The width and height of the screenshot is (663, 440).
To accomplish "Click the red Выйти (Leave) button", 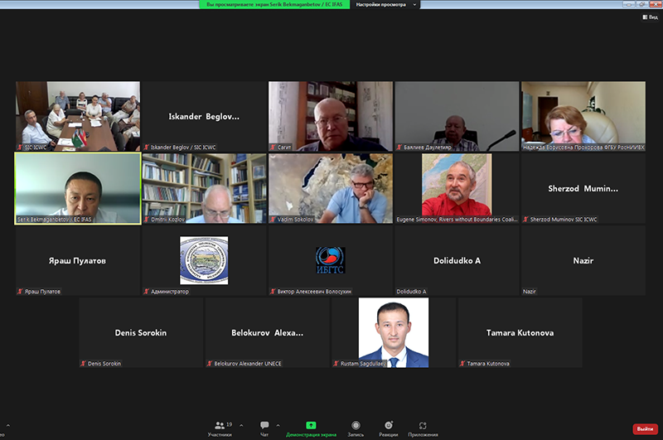I will 643,428.
